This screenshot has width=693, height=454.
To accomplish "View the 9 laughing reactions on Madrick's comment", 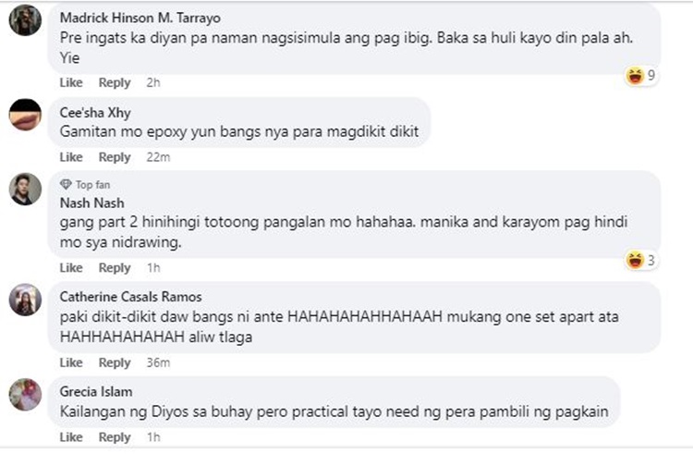I will point(640,76).
